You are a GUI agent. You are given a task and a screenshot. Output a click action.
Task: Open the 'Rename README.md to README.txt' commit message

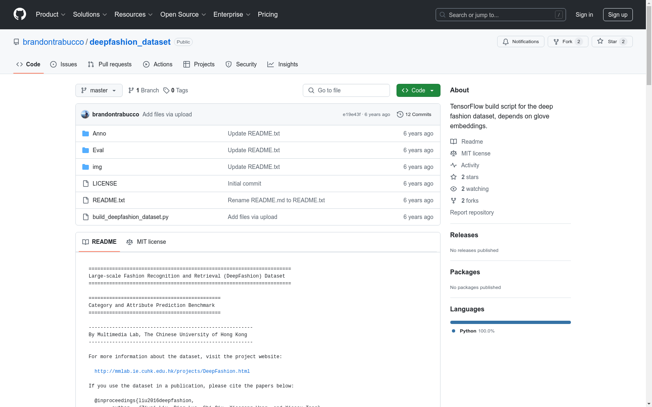click(276, 200)
